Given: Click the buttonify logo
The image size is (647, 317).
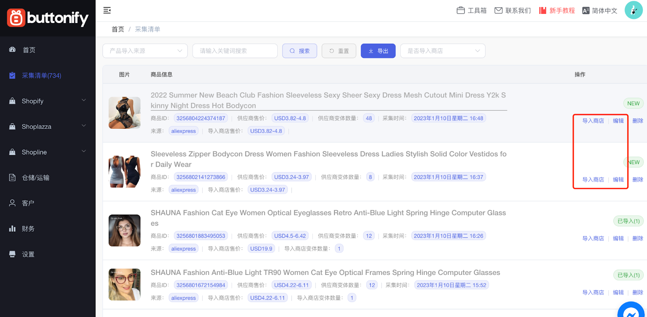Looking at the screenshot, I should click(48, 18).
